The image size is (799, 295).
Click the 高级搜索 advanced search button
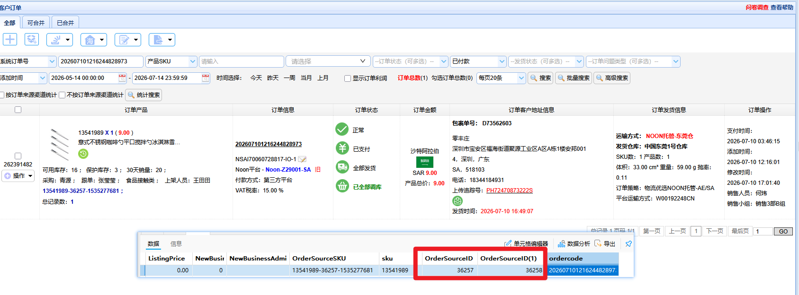coord(612,78)
